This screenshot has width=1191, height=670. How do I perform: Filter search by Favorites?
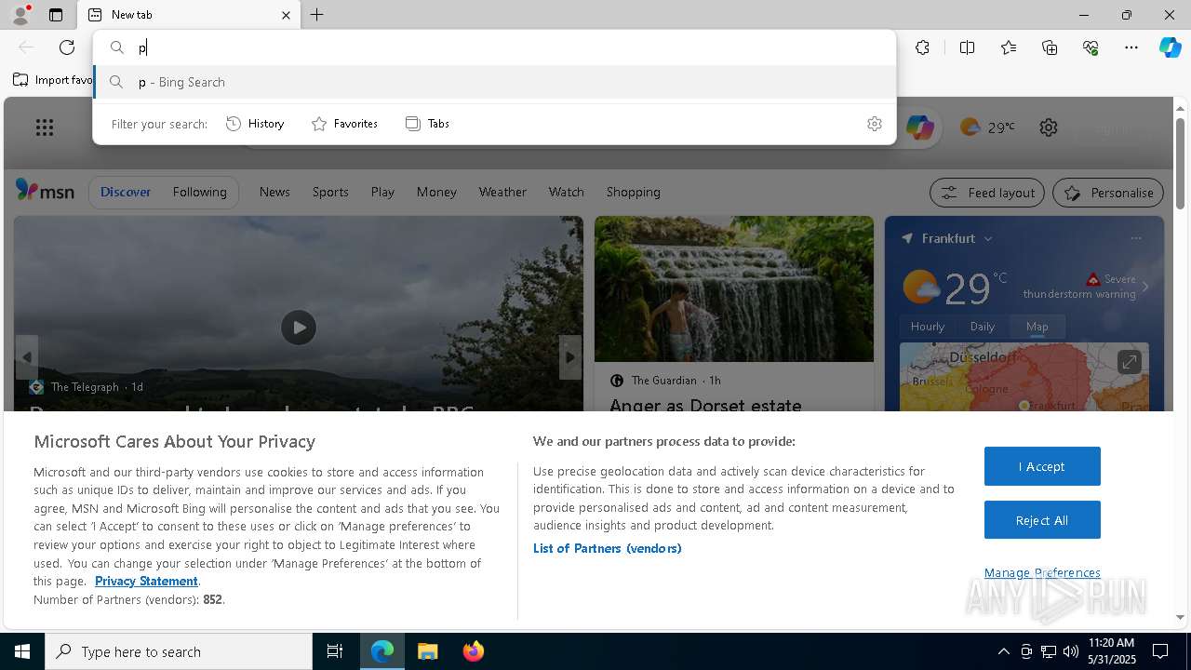[x=344, y=124]
